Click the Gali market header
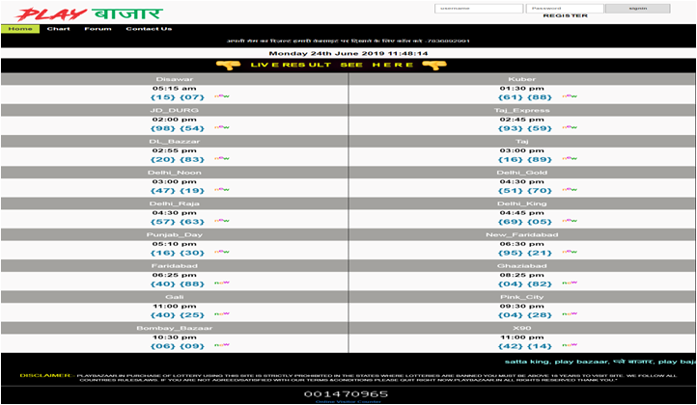The height and width of the screenshot is (405, 697). click(x=175, y=297)
